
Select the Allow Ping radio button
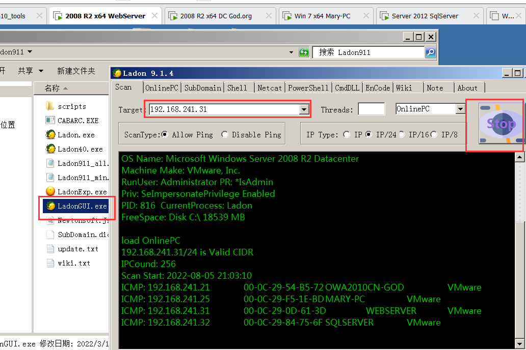tap(165, 135)
